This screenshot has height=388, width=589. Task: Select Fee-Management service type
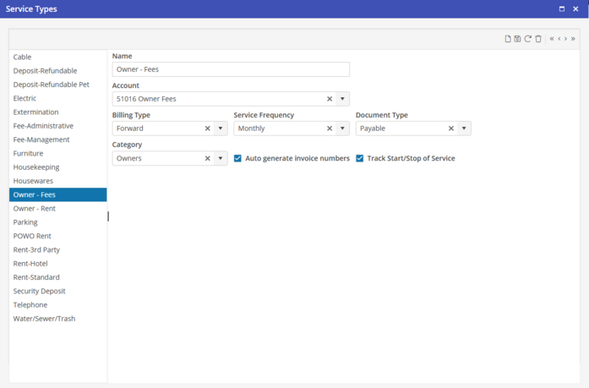click(41, 139)
